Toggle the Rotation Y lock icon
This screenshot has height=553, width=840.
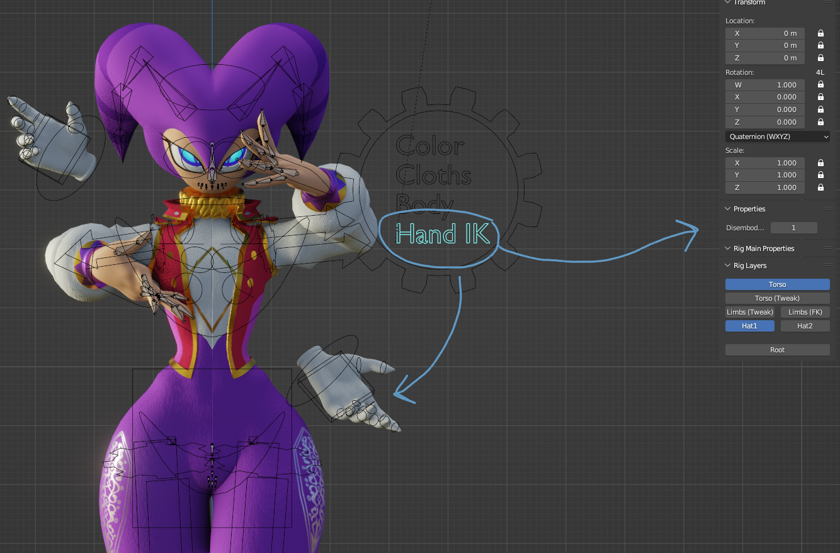pos(820,109)
